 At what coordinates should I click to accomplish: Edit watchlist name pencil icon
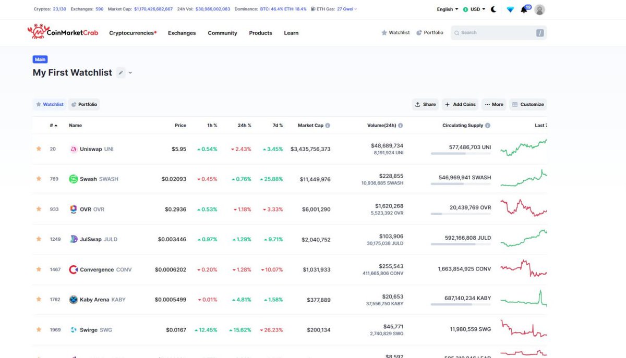click(x=121, y=73)
